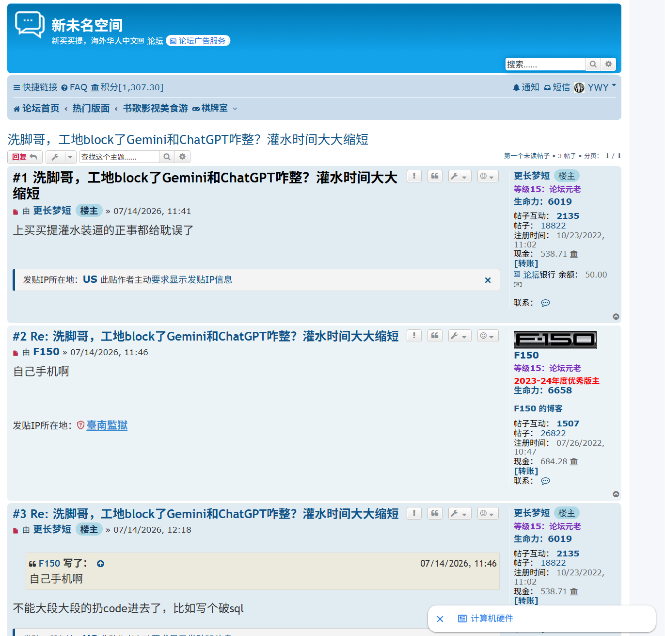This screenshot has width=665, height=636.
Task: Expand breadcrumb dropdown after 棋牌室
Action: tap(235, 109)
